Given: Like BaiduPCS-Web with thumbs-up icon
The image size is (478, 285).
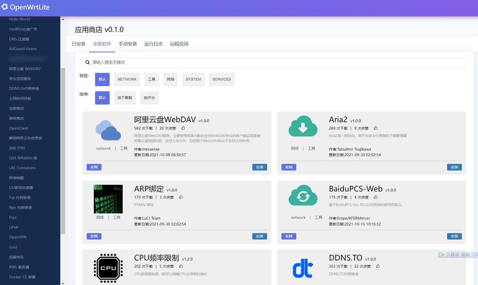Looking at the screenshot, I should click(x=376, y=197).
